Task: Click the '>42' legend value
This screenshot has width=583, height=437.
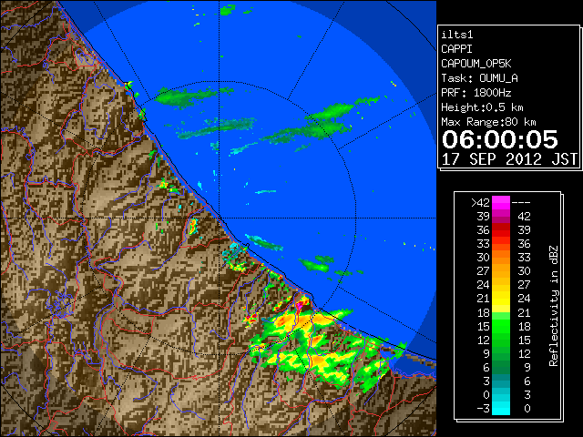Action: pos(480,203)
